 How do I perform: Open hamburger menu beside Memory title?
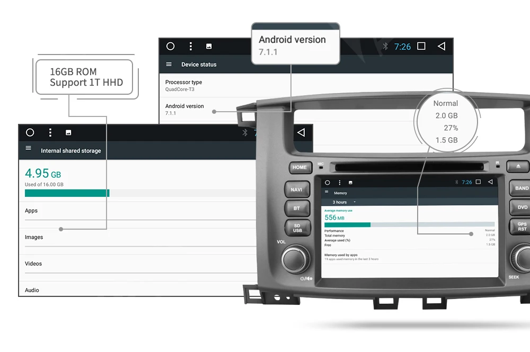(326, 192)
